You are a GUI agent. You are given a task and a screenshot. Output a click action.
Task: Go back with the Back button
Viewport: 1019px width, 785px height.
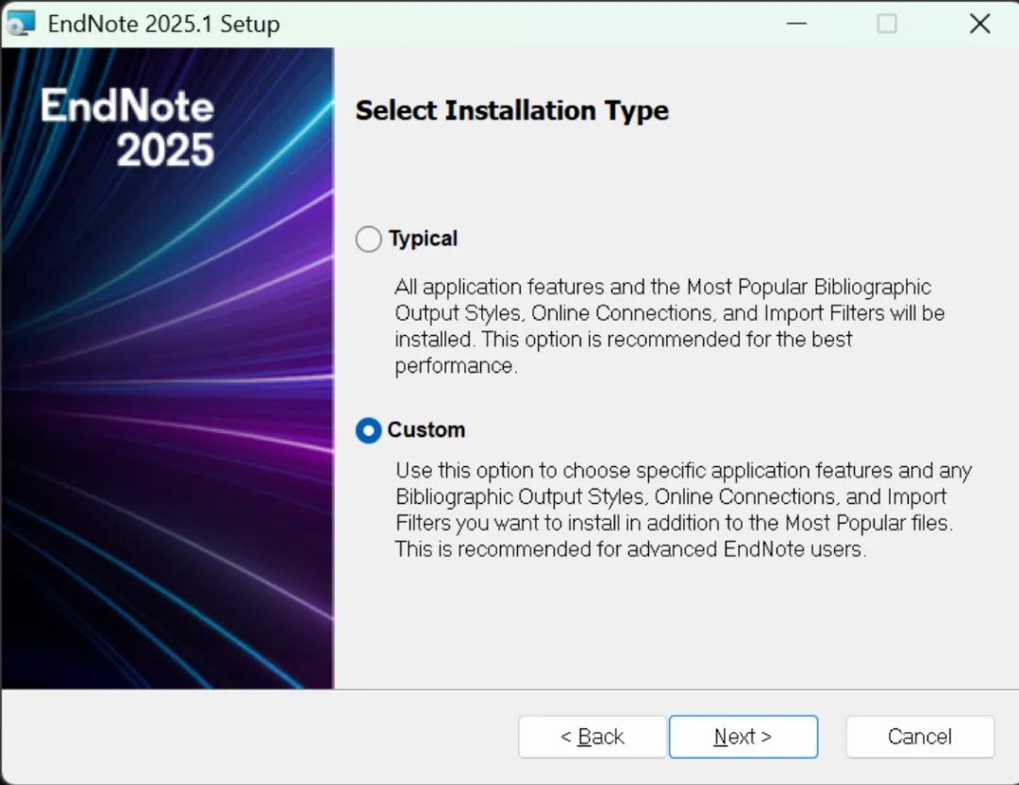(x=592, y=737)
